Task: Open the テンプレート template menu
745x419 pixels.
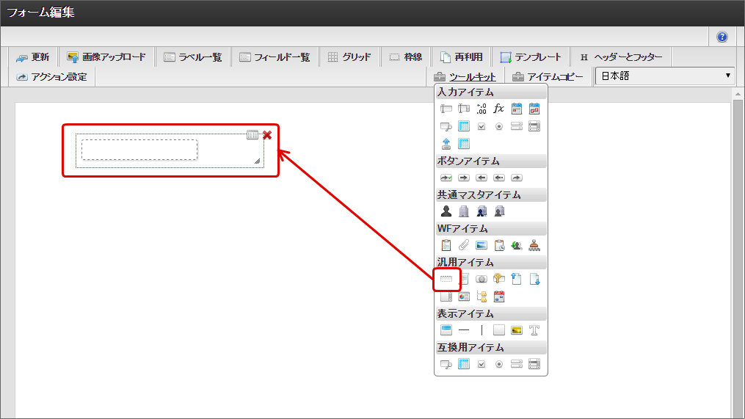Action: pos(531,57)
